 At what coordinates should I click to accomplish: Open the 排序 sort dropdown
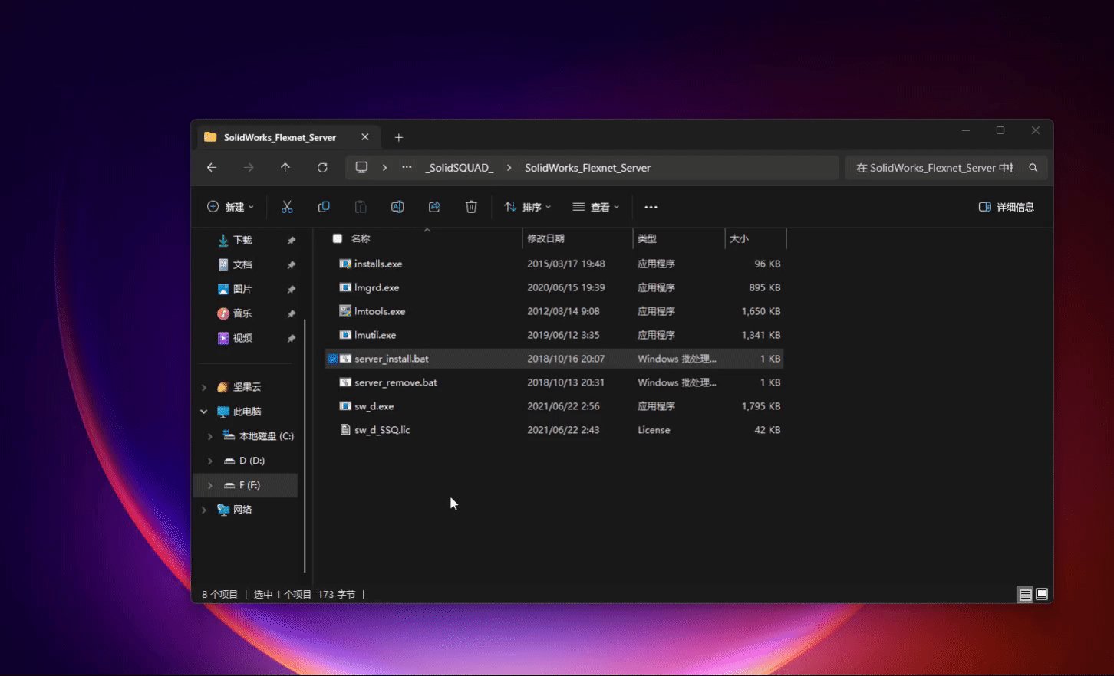tap(527, 207)
